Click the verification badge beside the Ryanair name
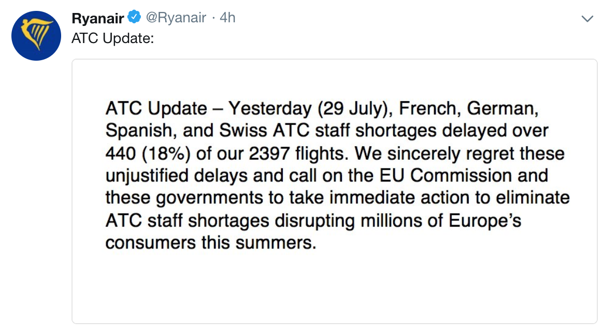The width and height of the screenshot is (603, 334). [134, 16]
